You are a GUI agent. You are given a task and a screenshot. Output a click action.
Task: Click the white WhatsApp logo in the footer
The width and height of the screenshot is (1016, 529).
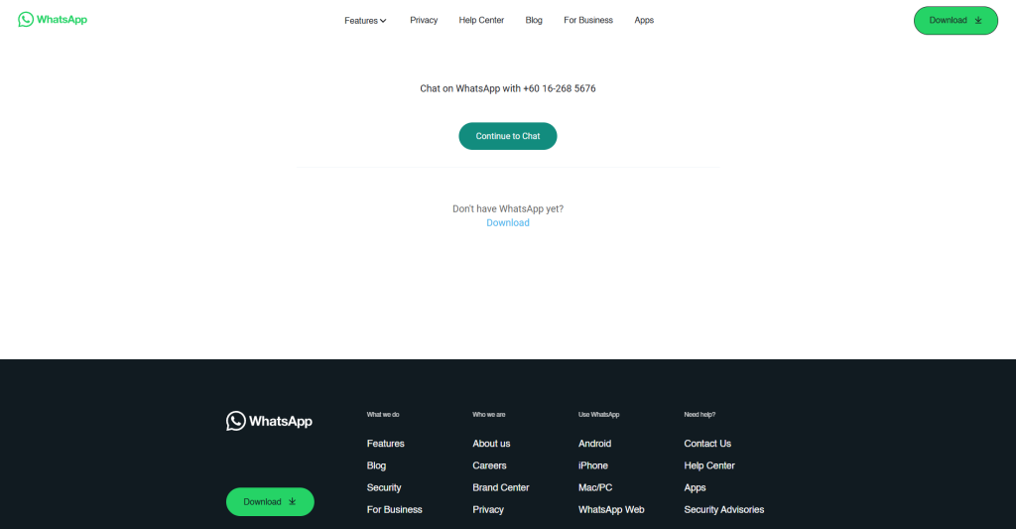[x=269, y=421]
